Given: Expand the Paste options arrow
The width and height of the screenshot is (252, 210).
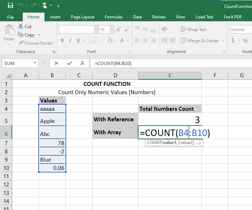Looking at the screenshot, I should [x=9, y=44].
